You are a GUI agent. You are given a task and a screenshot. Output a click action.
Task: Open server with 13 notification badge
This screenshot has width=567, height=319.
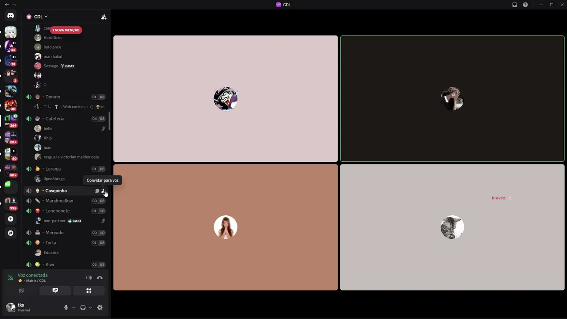click(11, 60)
